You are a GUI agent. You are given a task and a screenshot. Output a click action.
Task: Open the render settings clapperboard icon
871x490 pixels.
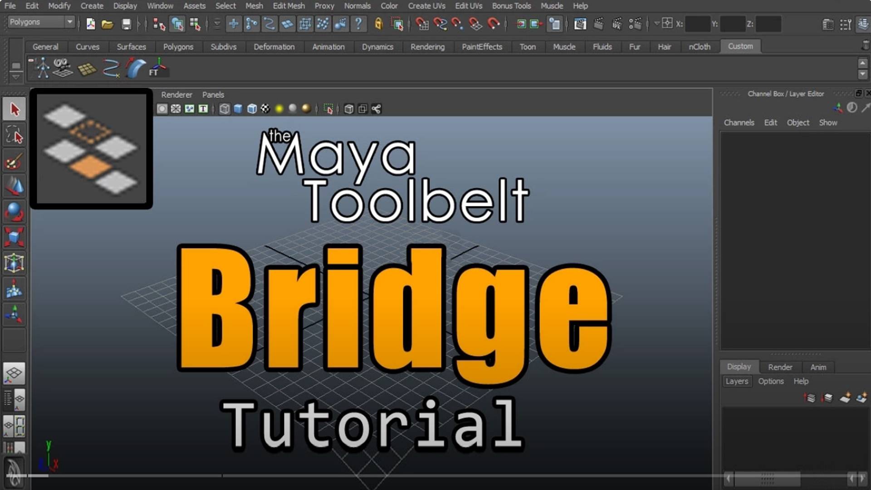[x=635, y=24]
